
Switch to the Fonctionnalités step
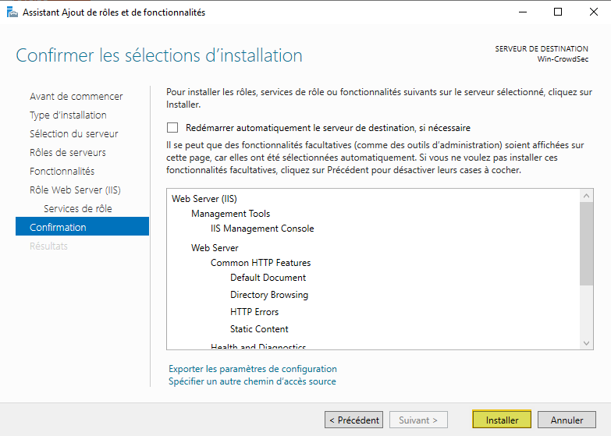(x=62, y=171)
